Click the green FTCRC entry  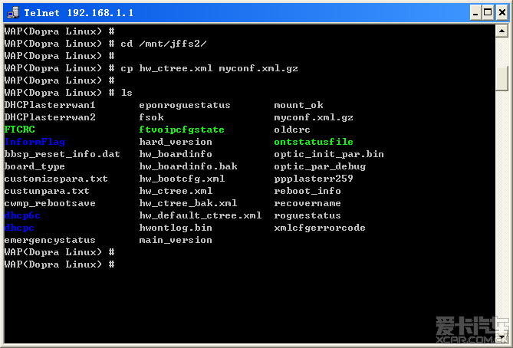[20, 130]
